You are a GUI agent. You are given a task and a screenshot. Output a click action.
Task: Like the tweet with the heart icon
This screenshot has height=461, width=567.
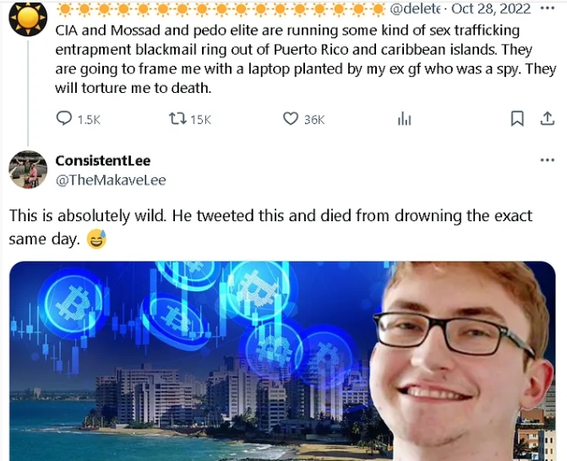point(291,118)
